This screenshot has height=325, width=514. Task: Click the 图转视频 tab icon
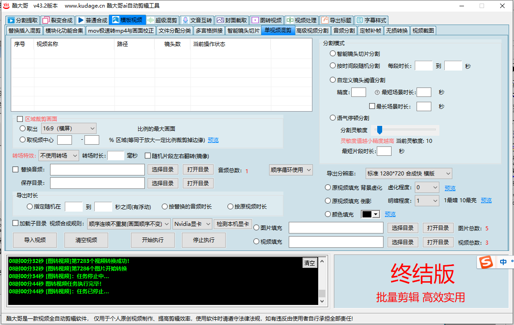coord(255,20)
